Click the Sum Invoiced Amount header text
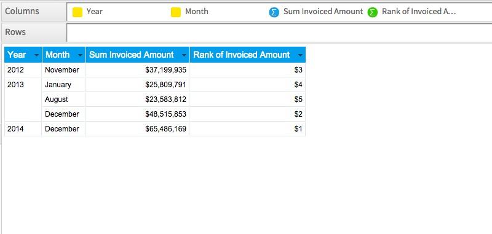Viewport: 492px width, 234px height. [x=131, y=55]
